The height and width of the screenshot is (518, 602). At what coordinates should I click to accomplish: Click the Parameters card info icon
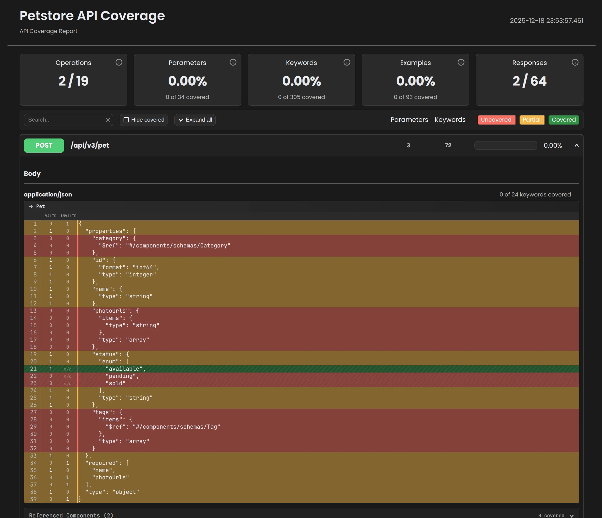pos(233,62)
